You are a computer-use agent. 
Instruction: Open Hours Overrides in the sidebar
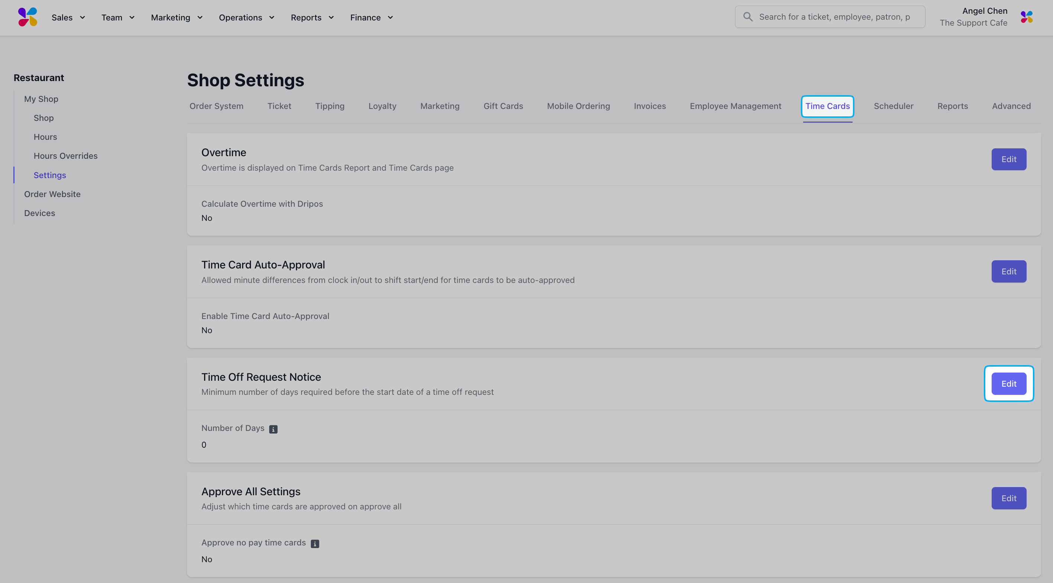[66, 156]
